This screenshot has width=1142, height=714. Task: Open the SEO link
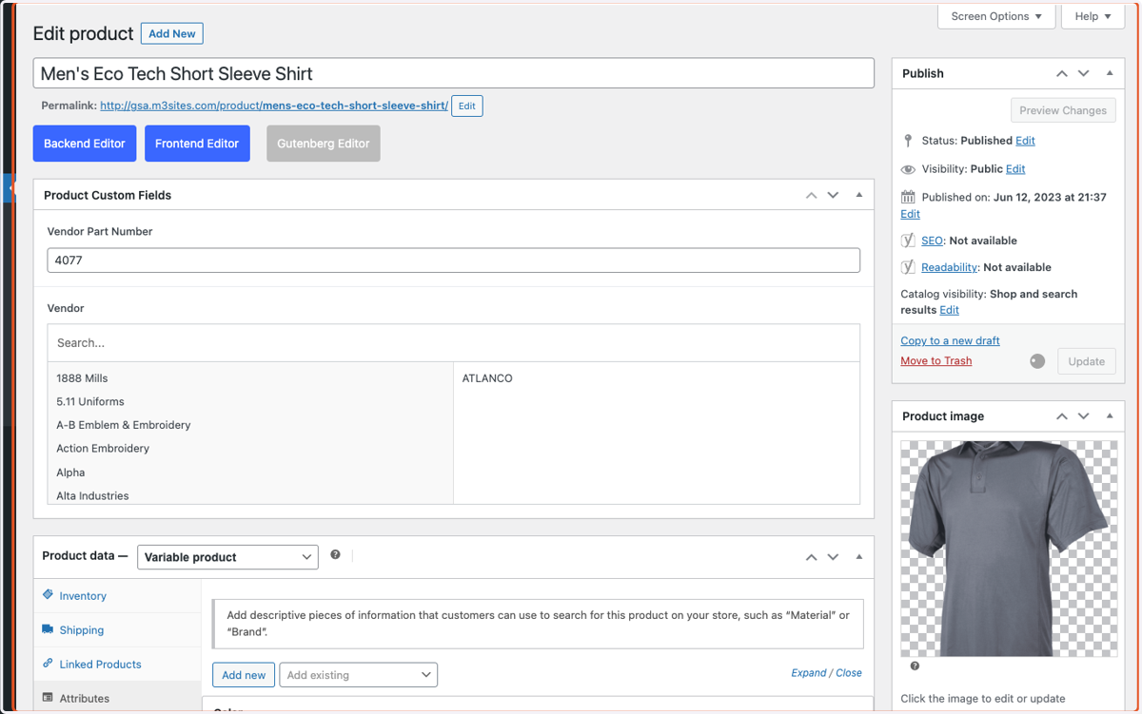[x=932, y=241]
